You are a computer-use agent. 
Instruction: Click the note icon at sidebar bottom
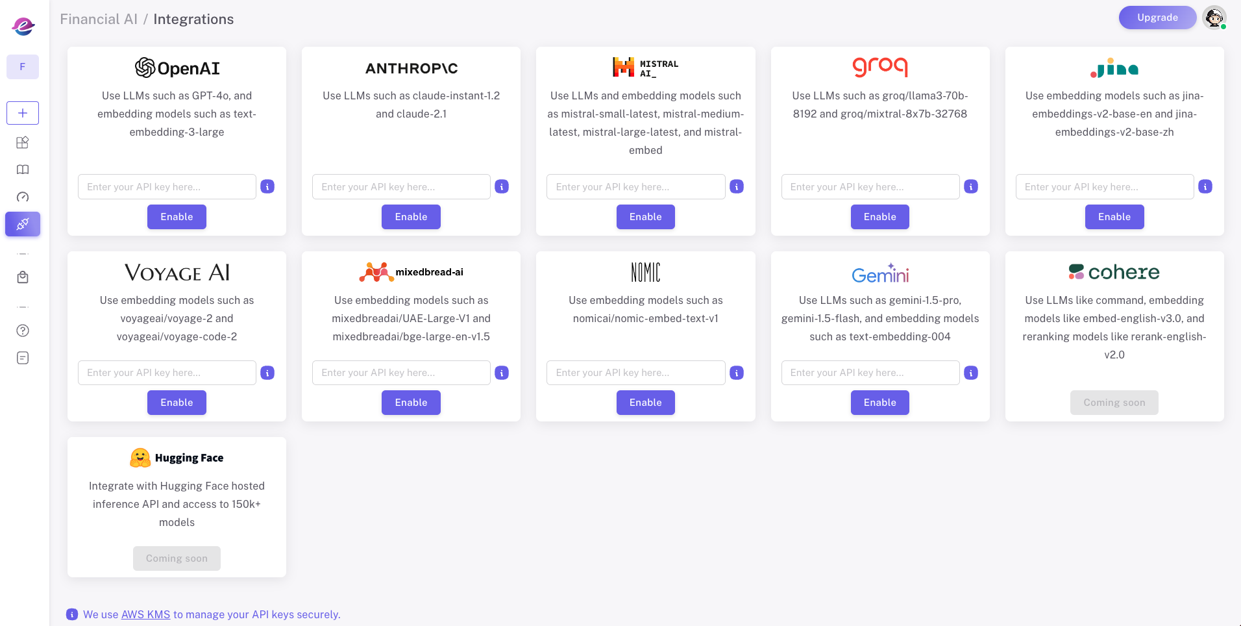pos(23,358)
